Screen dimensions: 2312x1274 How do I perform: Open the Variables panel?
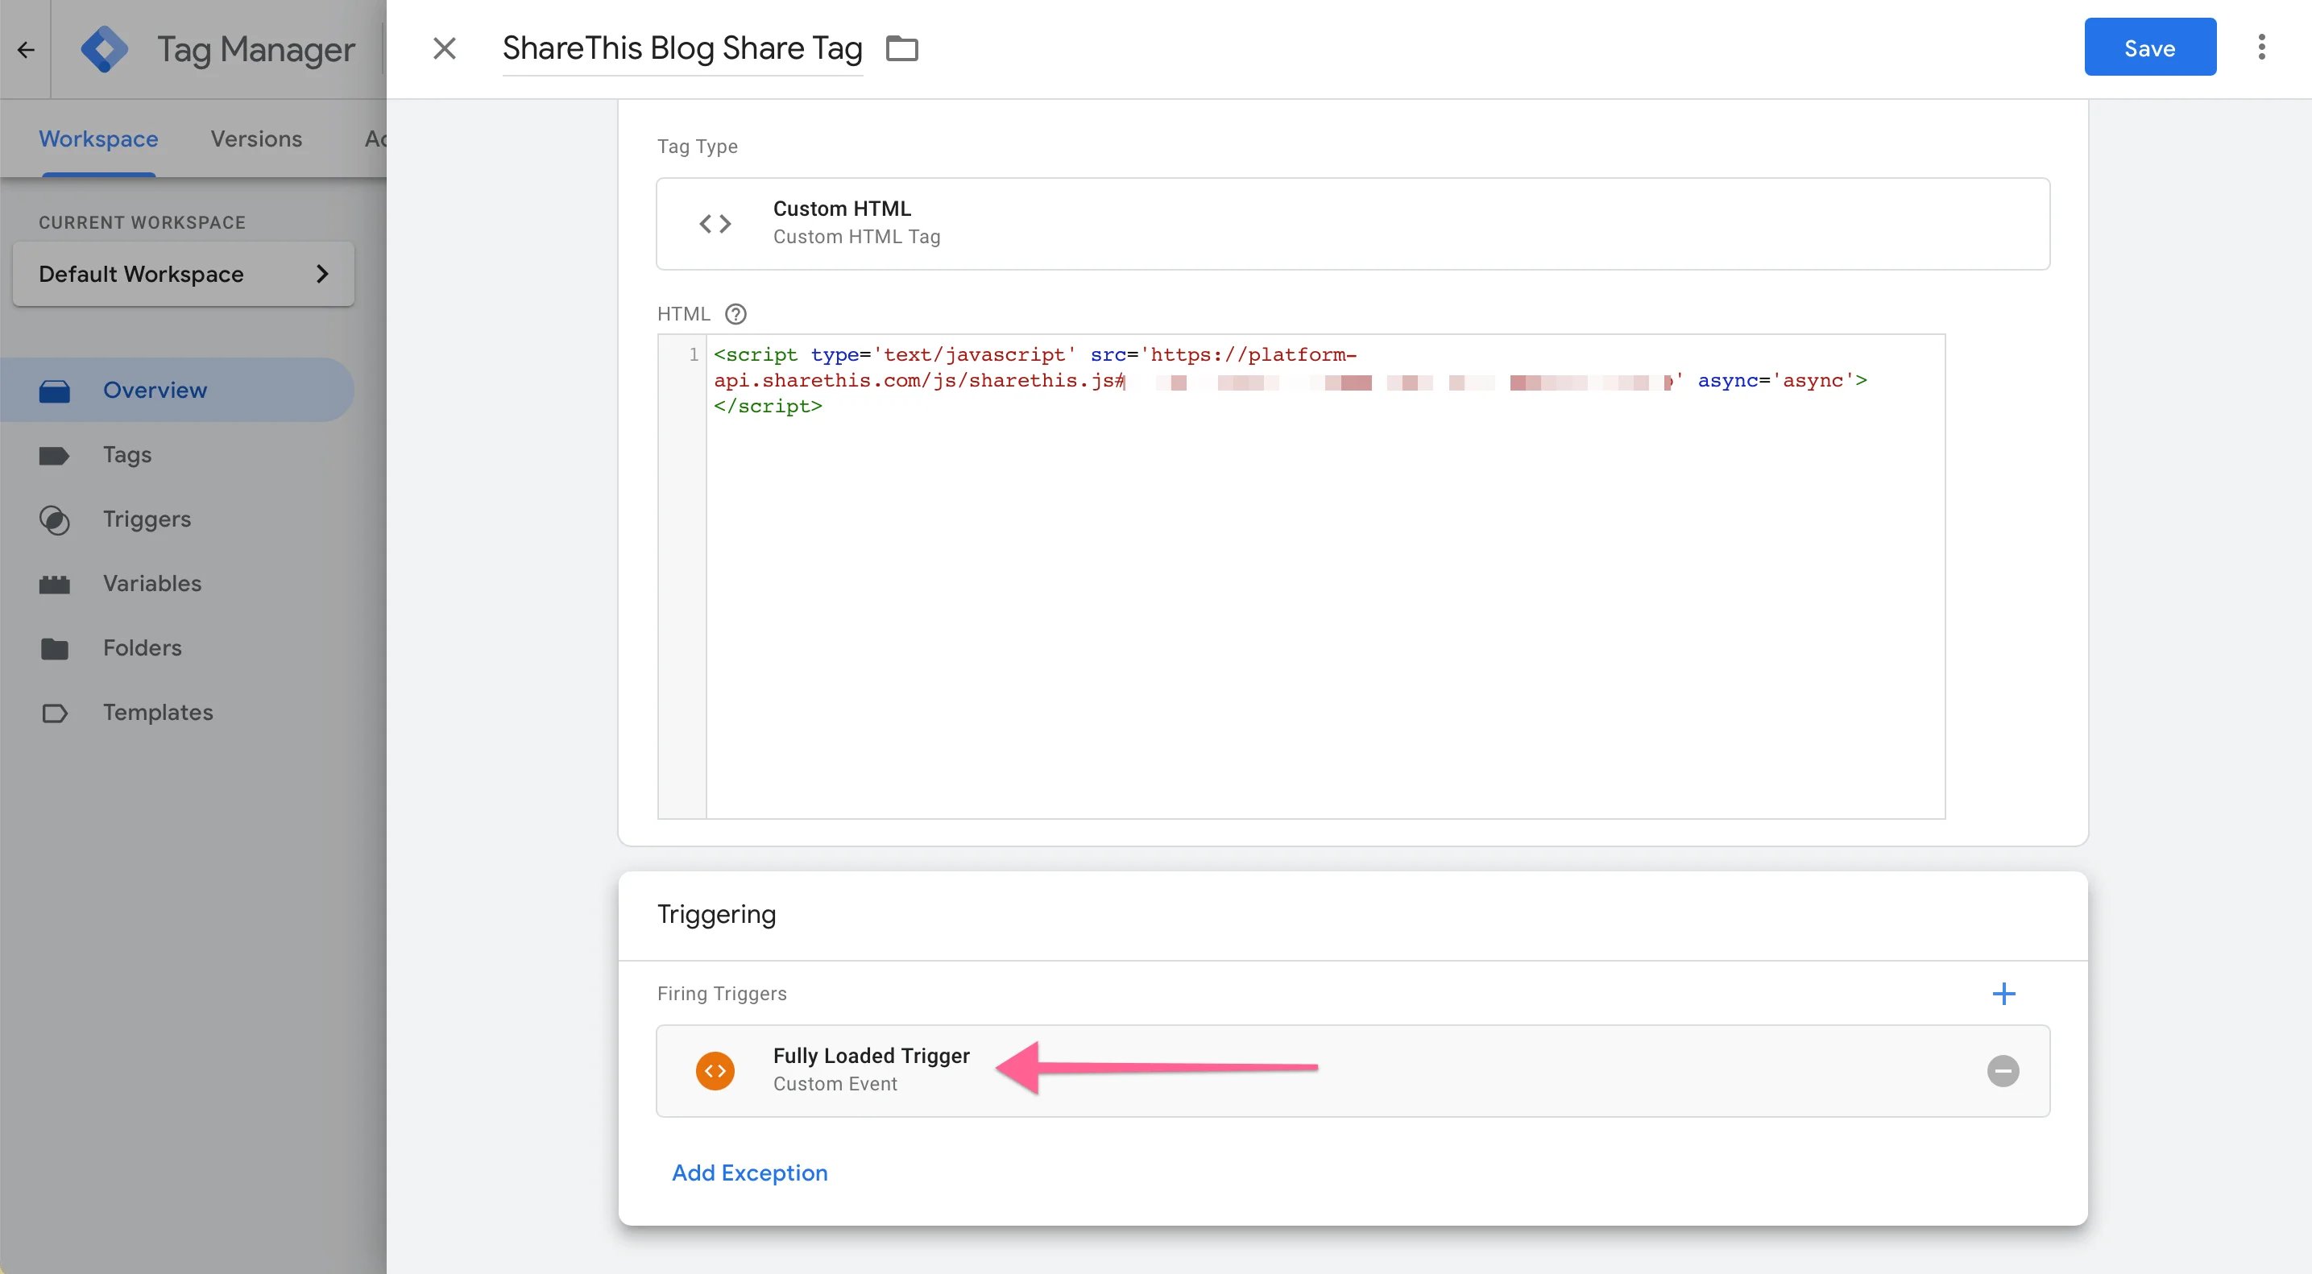(x=151, y=583)
